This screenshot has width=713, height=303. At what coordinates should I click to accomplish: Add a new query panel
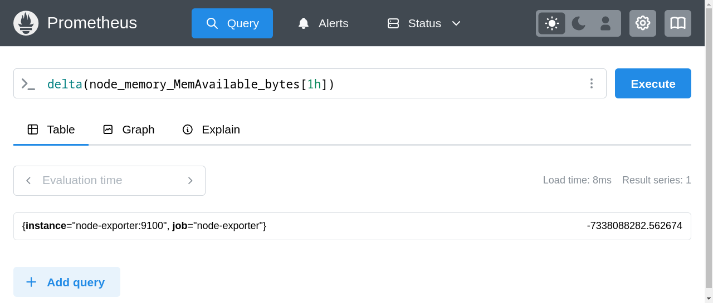[x=67, y=282]
